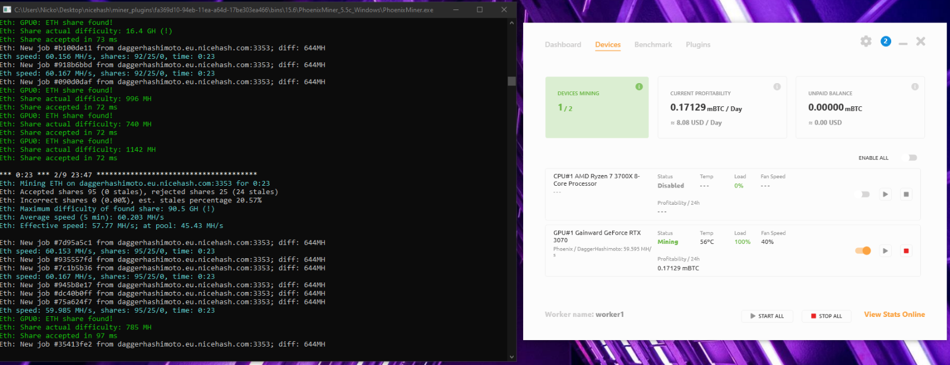Click the Phoenix / DaggerHashimoto 59.595 MH/s text
The width and height of the screenshot is (950, 365).
602,252
